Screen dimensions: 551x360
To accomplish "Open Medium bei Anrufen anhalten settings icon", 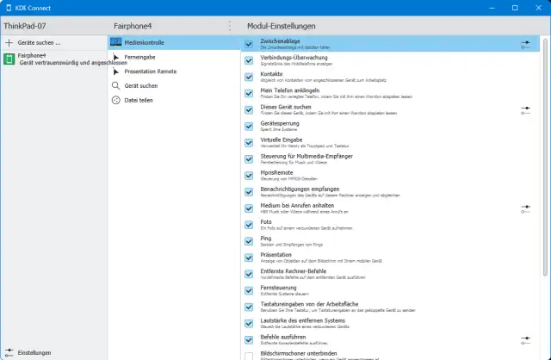I will [x=526, y=209].
